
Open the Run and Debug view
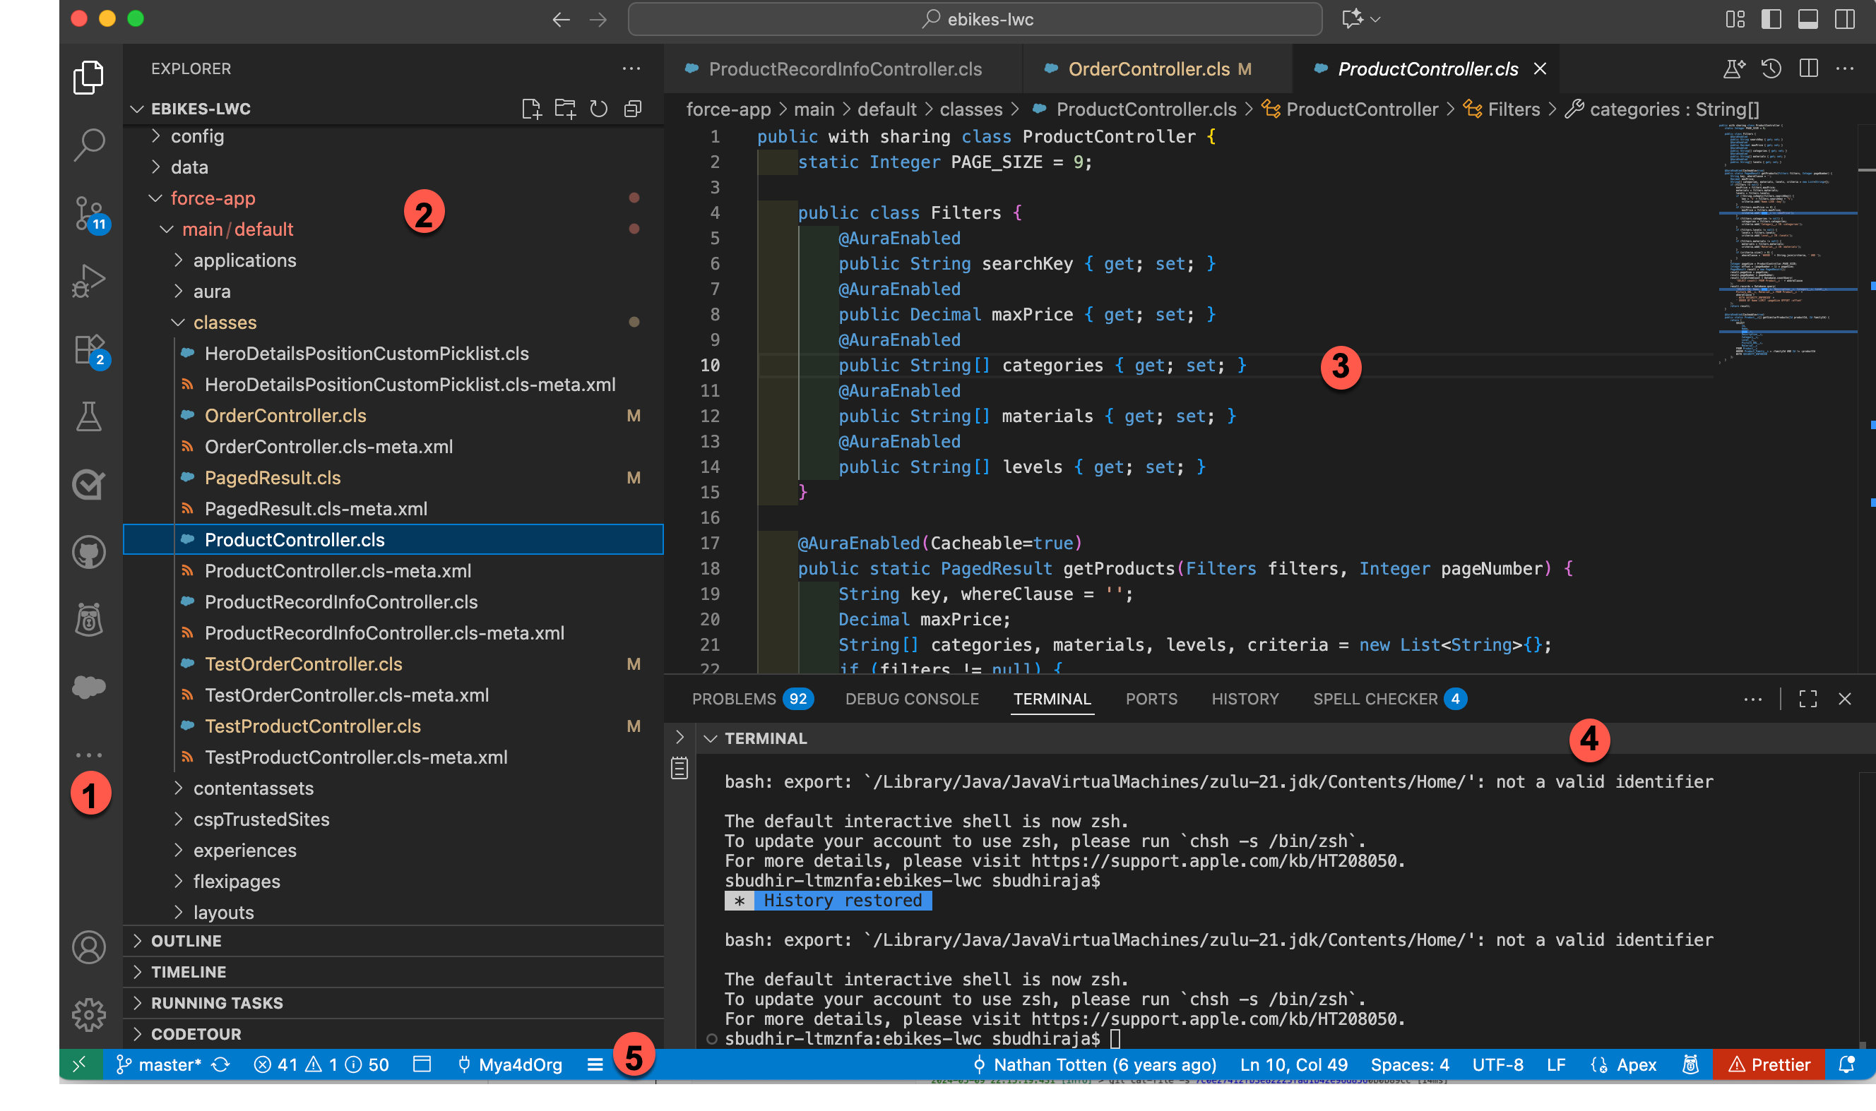88,281
